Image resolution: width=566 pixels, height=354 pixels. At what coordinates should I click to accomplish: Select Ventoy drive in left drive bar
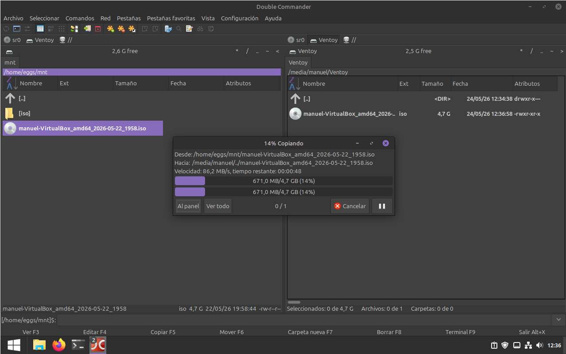(x=40, y=40)
